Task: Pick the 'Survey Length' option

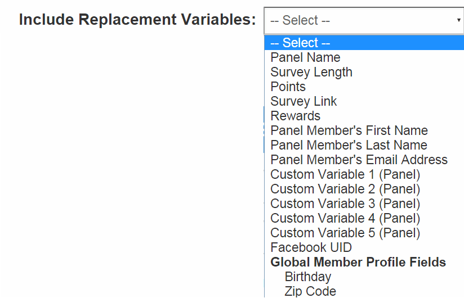Action: [x=311, y=72]
